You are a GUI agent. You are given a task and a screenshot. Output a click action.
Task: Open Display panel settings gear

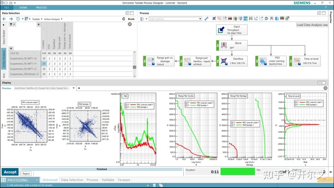325,88
